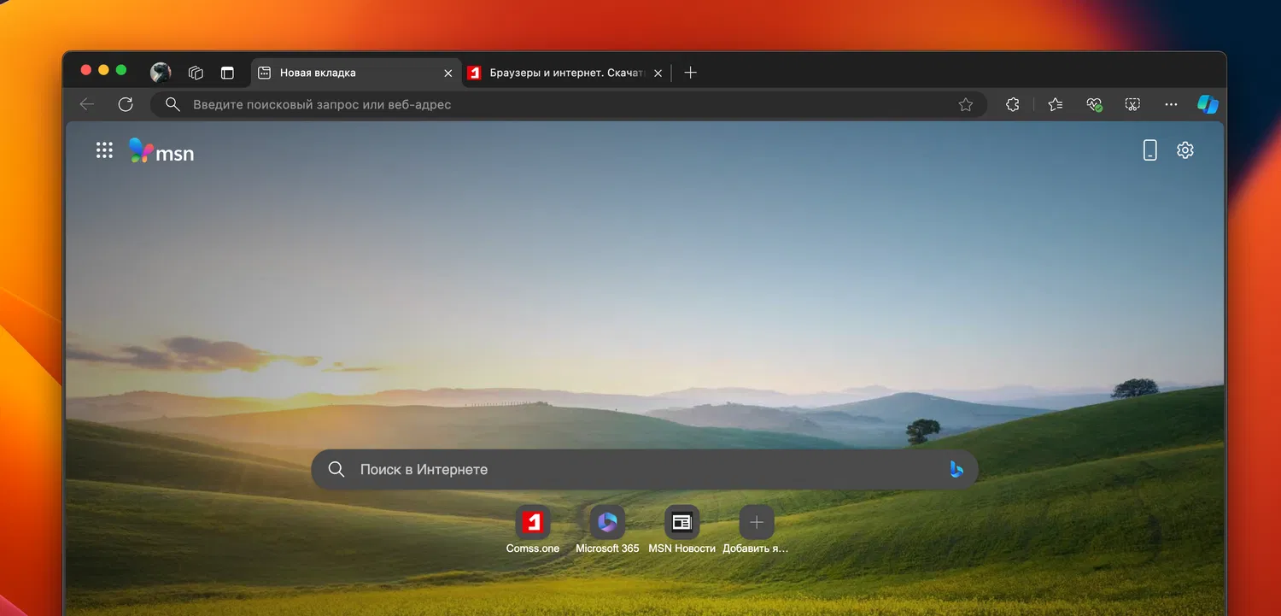
Task: Refresh the current page
Action: click(x=126, y=104)
